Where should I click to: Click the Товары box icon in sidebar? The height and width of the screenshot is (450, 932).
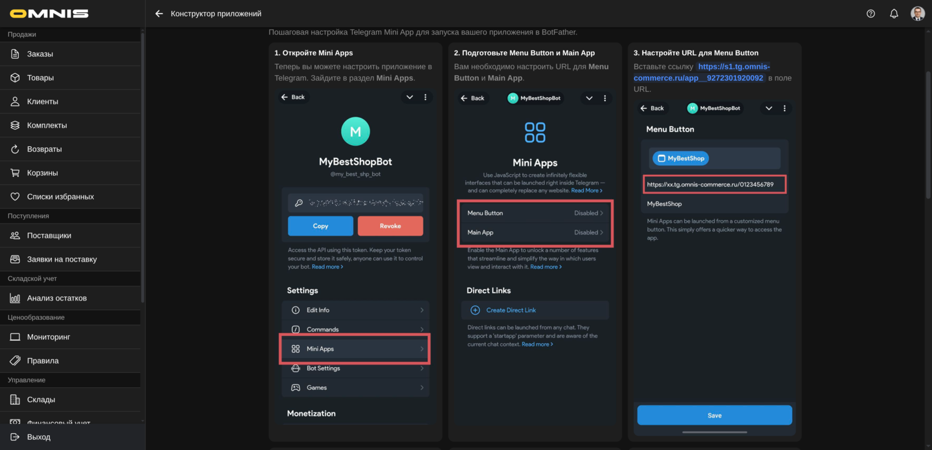click(15, 78)
